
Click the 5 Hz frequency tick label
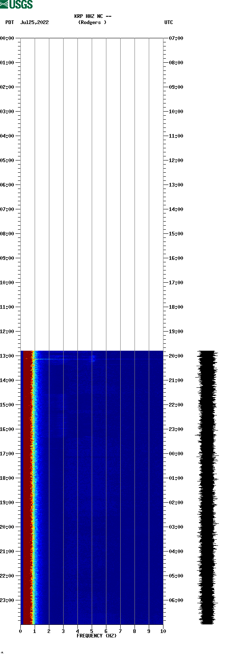(92, 631)
